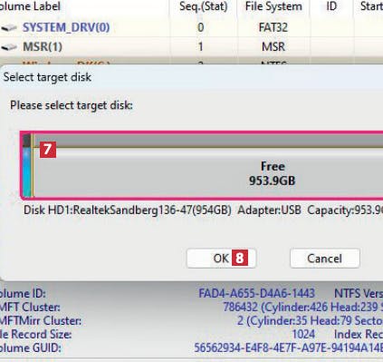This screenshot has height=362, width=383.
Task: Select the MSR(1) partition row
Action: 191,46
